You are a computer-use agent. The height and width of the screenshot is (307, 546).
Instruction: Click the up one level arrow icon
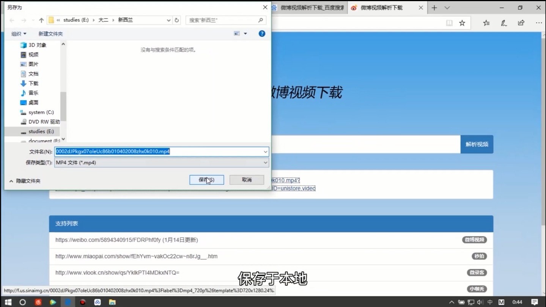tap(41, 20)
